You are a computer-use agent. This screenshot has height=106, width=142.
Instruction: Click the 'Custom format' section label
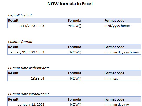[x=20, y=42]
